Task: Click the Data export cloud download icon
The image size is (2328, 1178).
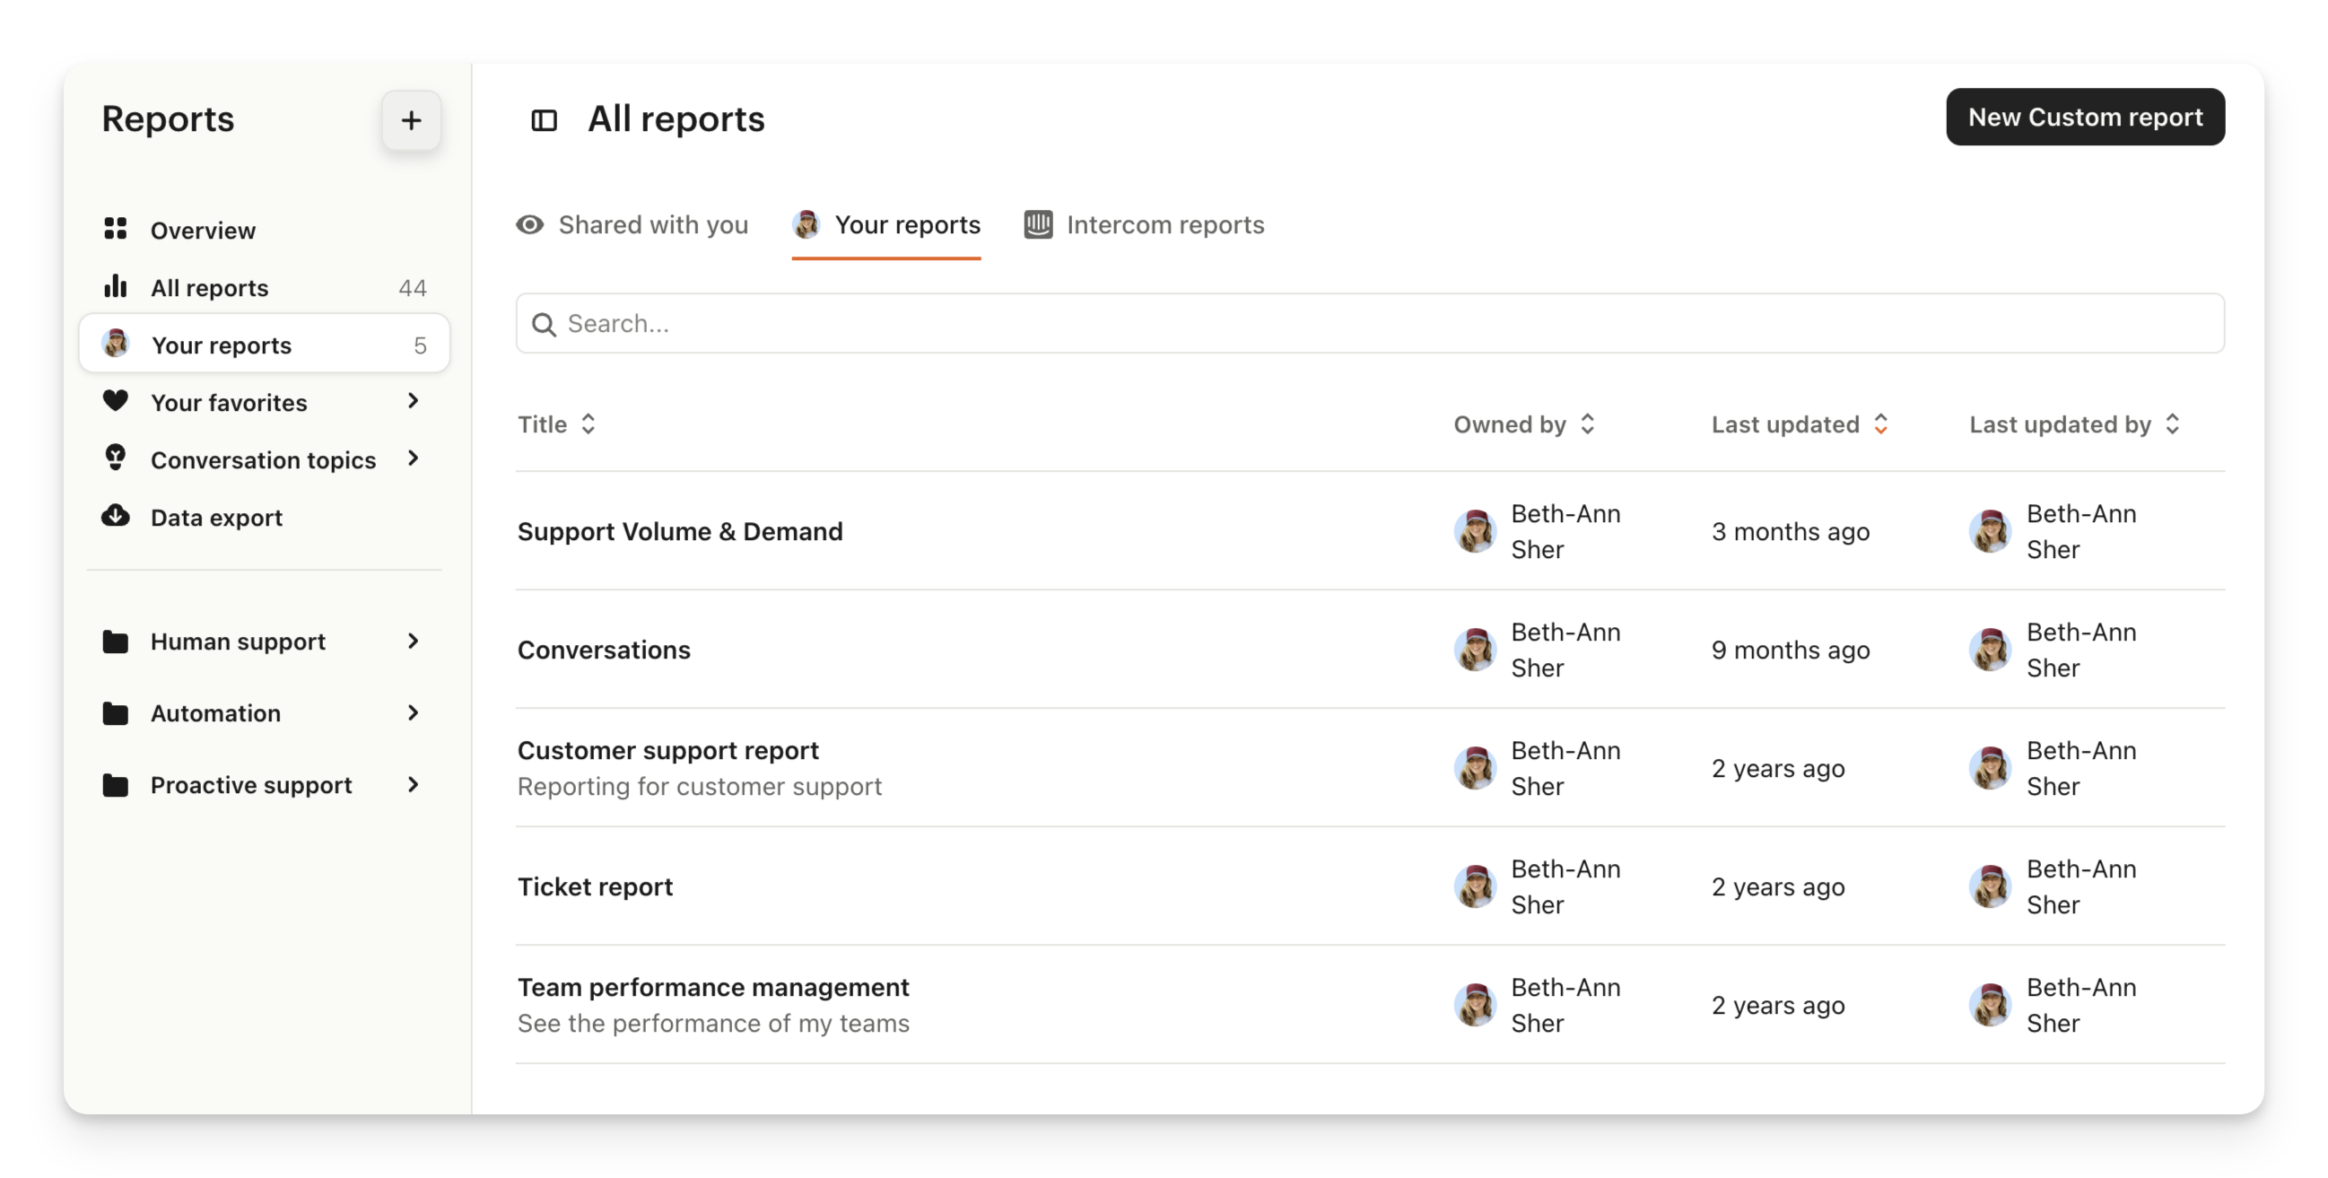Action: [x=116, y=516]
